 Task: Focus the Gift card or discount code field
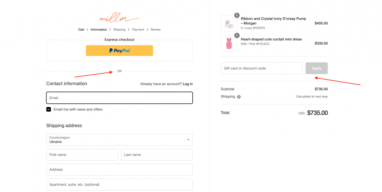coord(262,68)
